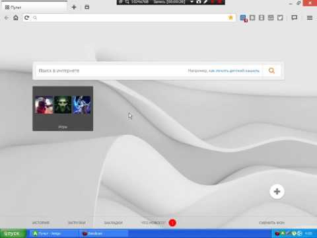Click the system tray clock

click(308, 233)
